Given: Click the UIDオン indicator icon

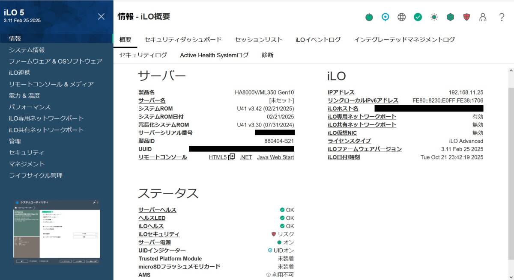Looking at the screenshot, I should point(270,251).
